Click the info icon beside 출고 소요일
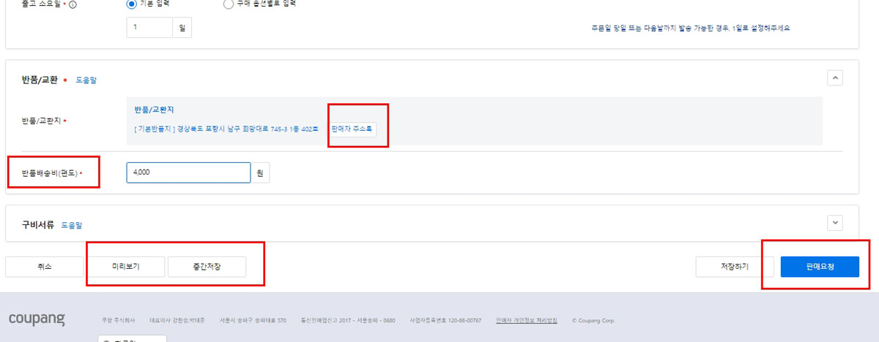 click(73, 4)
